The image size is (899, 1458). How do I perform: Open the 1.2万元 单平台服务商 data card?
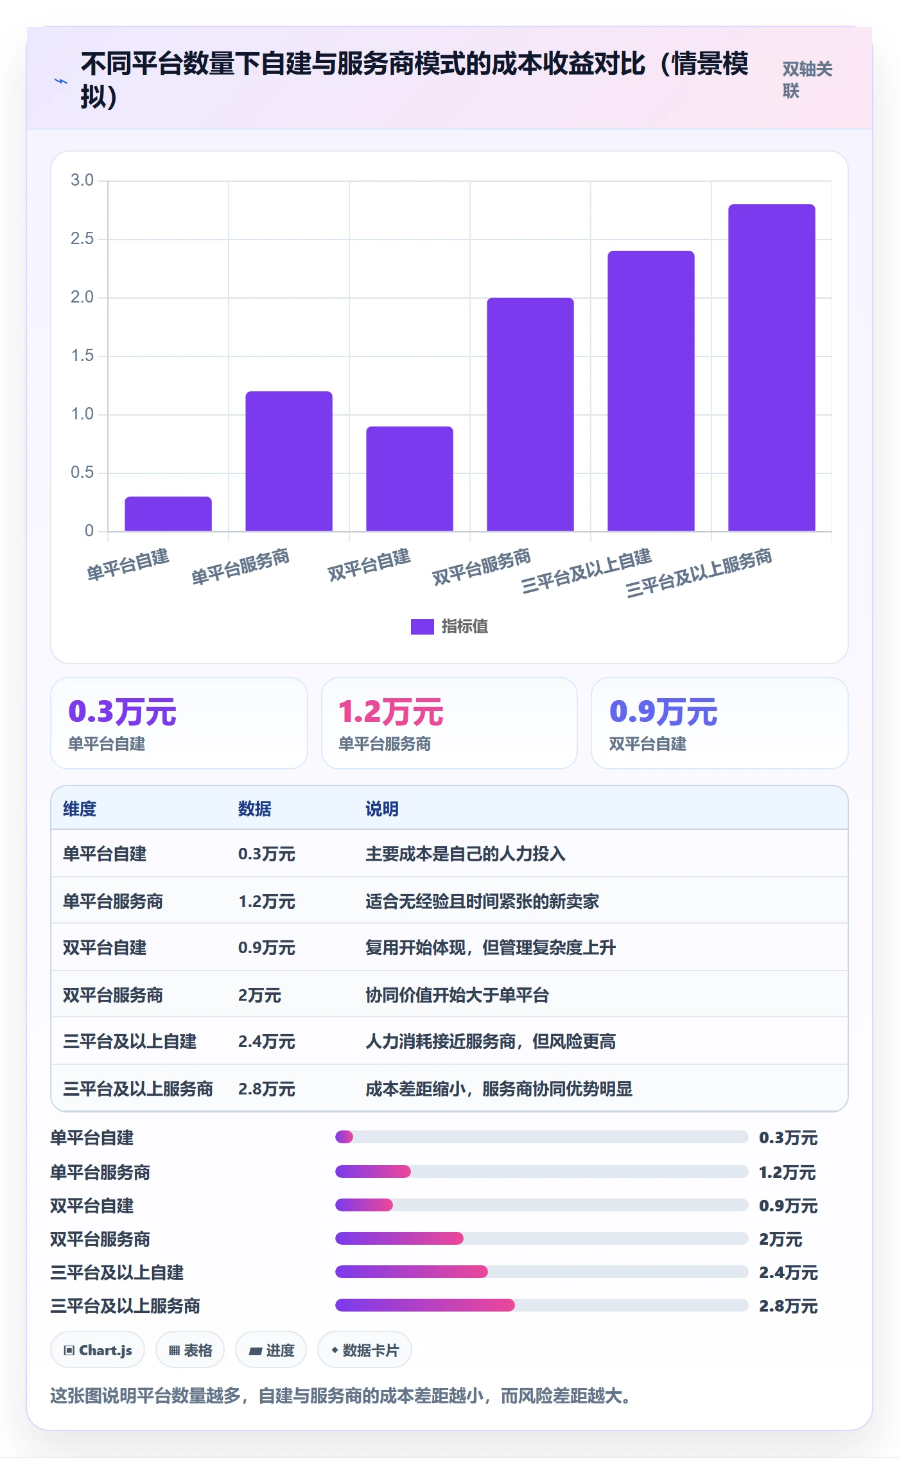pyautogui.click(x=449, y=723)
